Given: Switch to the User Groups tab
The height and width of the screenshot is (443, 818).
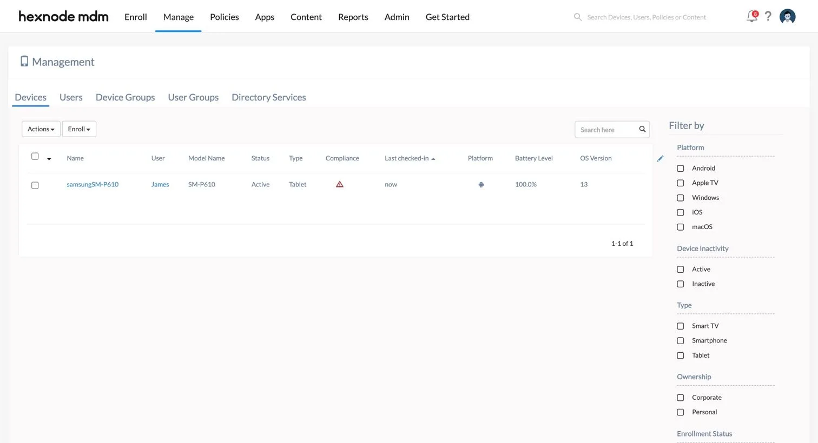Looking at the screenshot, I should (x=193, y=97).
